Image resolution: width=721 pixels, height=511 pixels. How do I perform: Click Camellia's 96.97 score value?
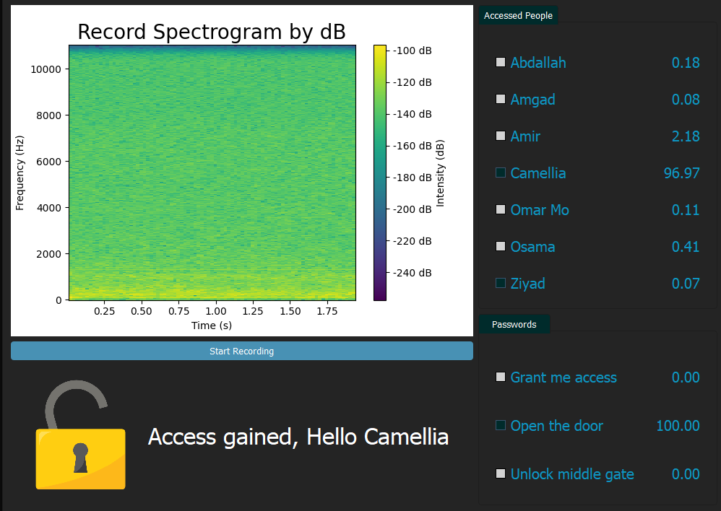(681, 173)
